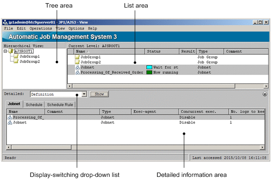The height and width of the screenshot is (180, 272).
Task: Select the Jobnet name in detail table
Action: click(20, 123)
